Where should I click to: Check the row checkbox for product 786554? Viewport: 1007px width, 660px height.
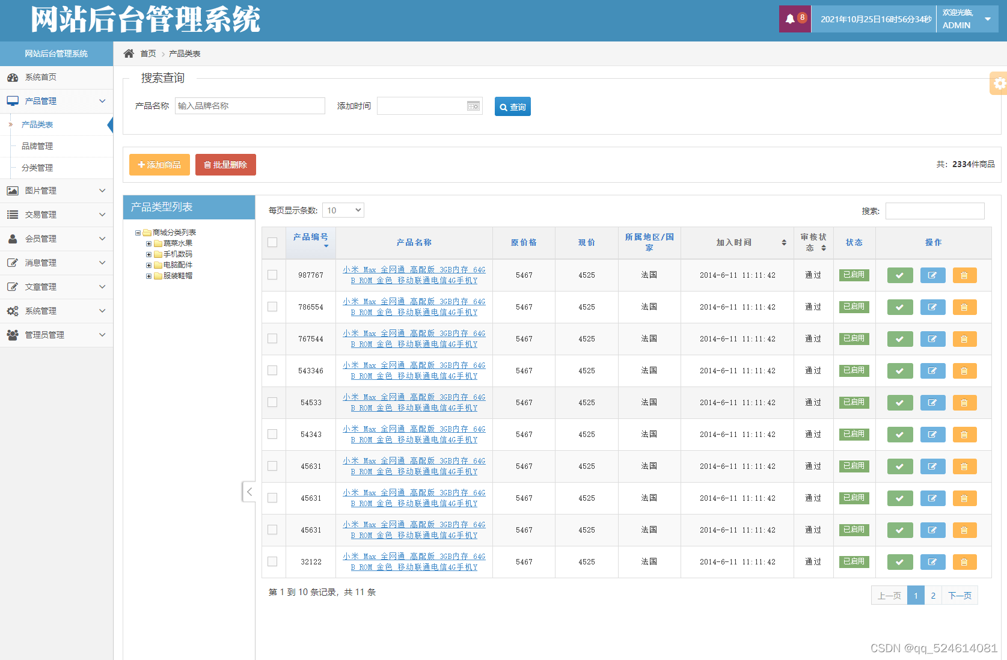(x=272, y=307)
